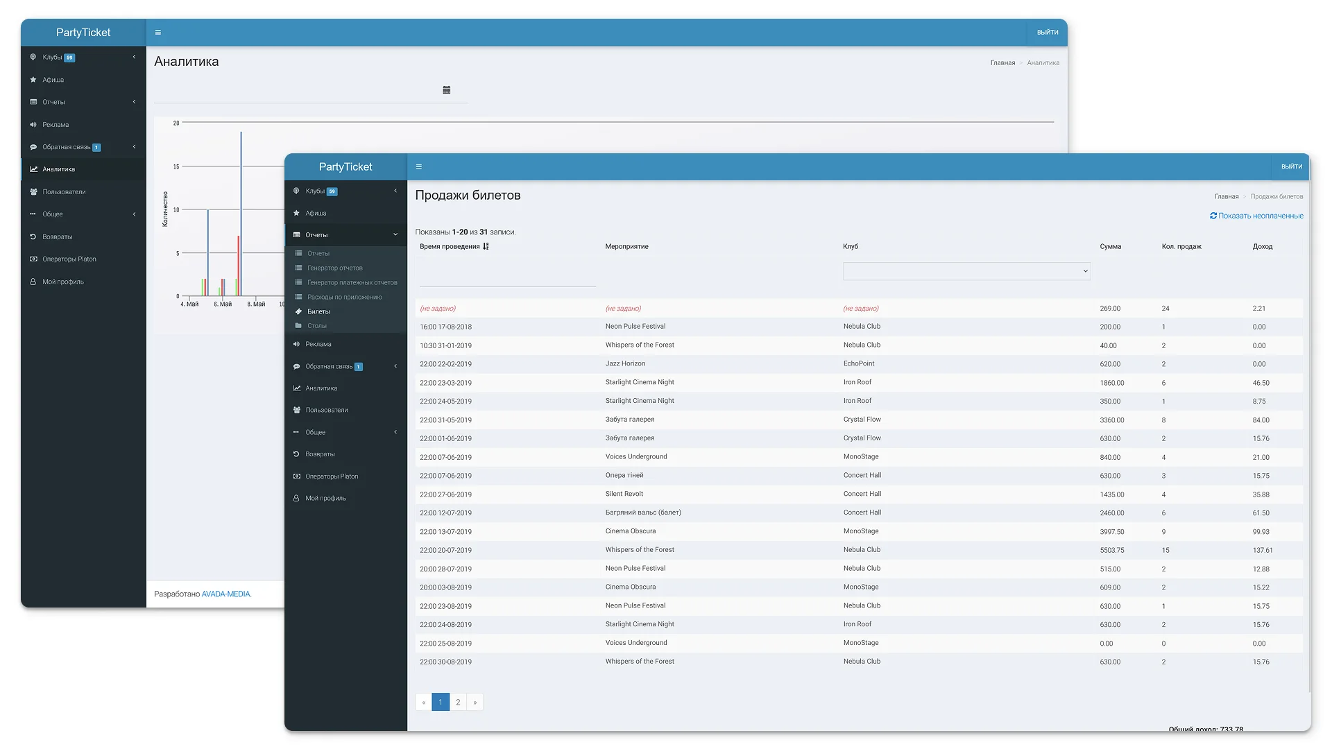Click Отчеты icon in front window sidebar
Screen dimensions: 1332x749
[x=296, y=235]
